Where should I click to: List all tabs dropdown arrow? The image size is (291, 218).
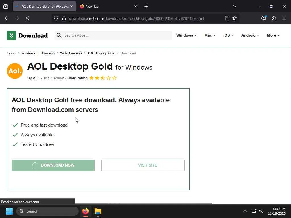[x=234, y=6]
